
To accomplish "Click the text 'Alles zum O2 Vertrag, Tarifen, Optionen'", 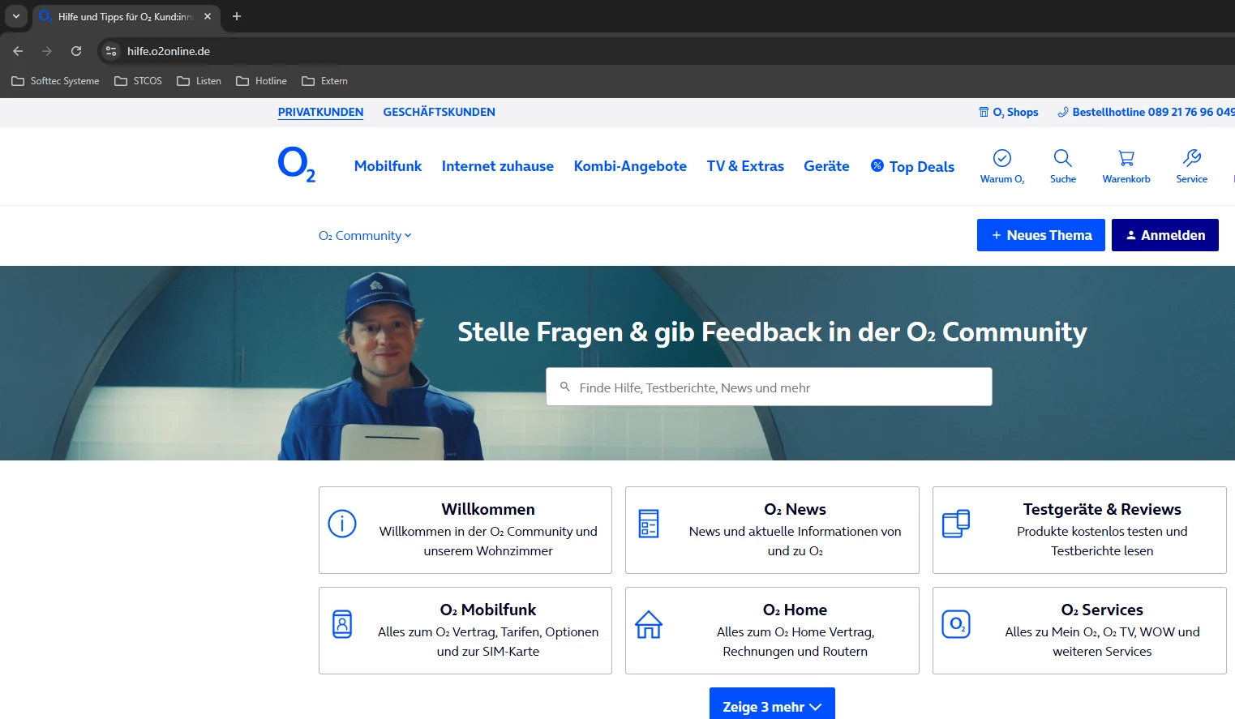I will click(x=488, y=632).
